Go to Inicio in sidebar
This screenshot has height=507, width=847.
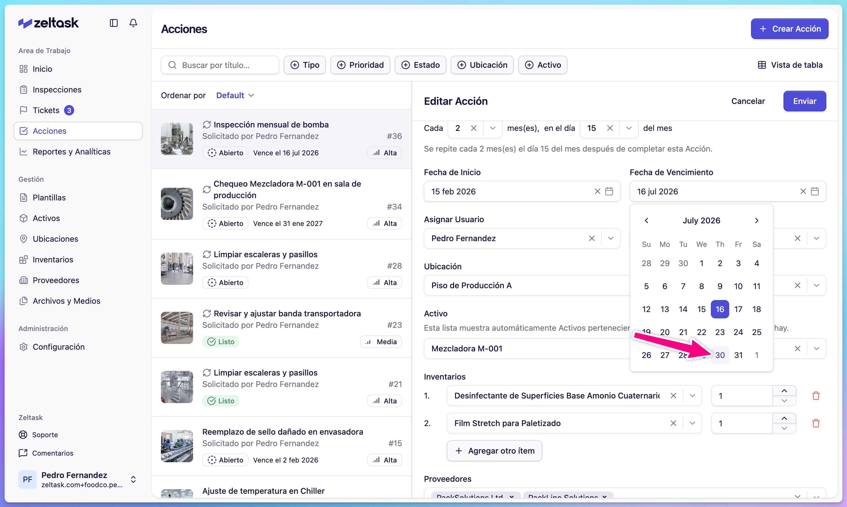[x=78, y=69]
